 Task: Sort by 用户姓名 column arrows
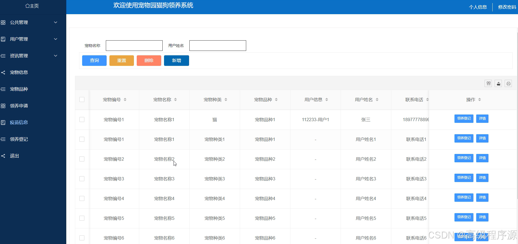tap(377, 99)
